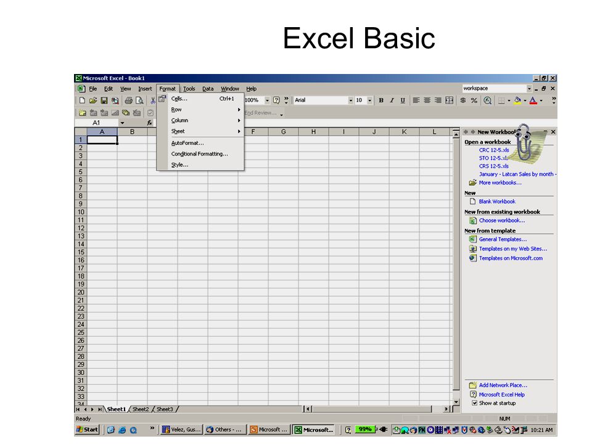Open General Templates... link
Viewport: 592px width, 444px height.
[x=503, y=239]
